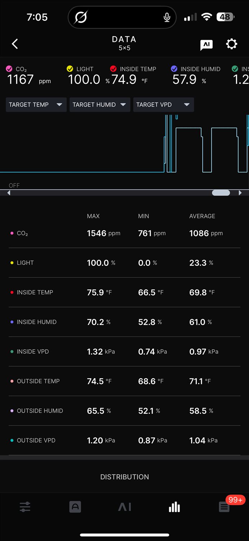
Task: Select the OUTSIDE VPD stats row
Action: coord(124,440)
